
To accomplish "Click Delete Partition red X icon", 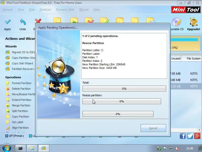I will pos(8,89).
